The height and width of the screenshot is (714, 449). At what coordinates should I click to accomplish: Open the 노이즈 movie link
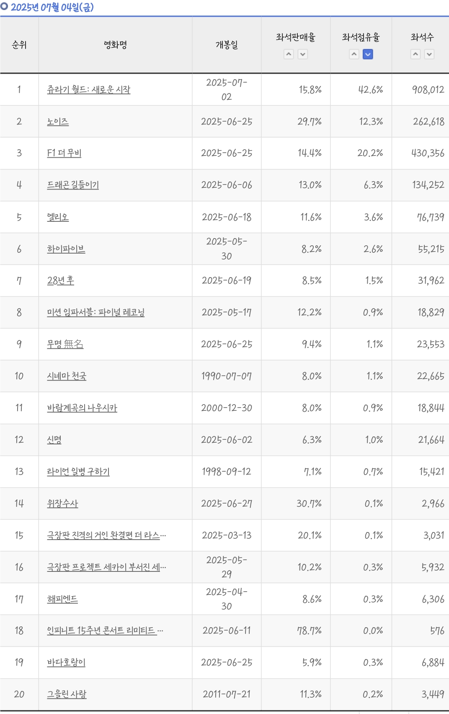click(x=58, y=122)
